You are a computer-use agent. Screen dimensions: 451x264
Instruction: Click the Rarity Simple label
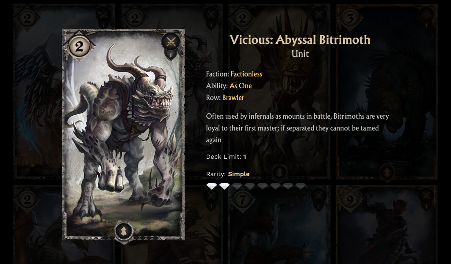239,174
